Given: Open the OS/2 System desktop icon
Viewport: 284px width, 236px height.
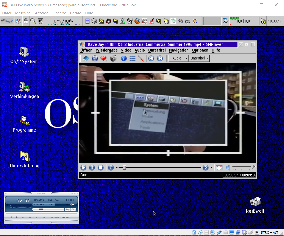Looking at the screenshot, I should tap(24, 52).
